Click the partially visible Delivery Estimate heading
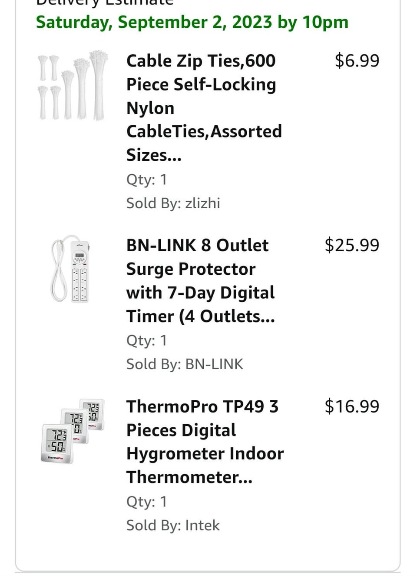Image resolution: width=417 pixels, height=576 pixels. pyautogui.click(x=104, y=3)
